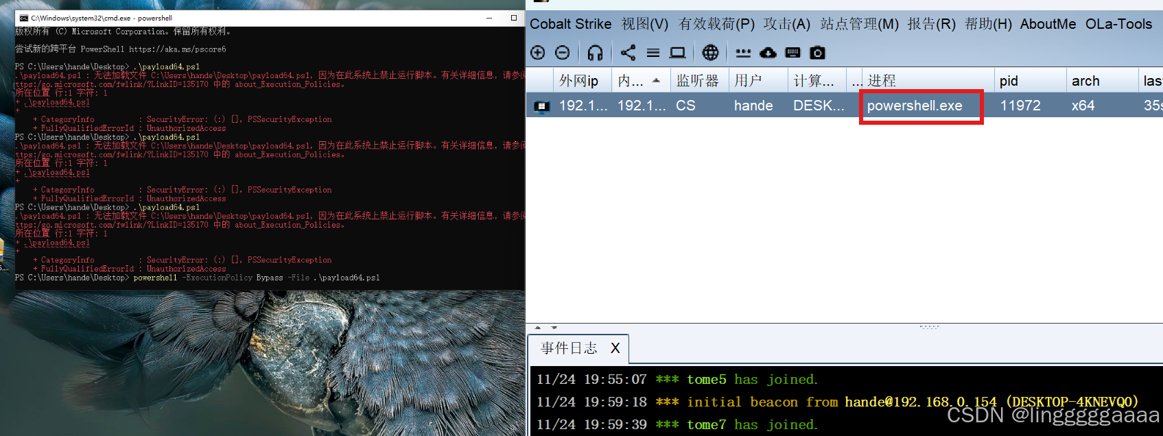Open the OLa-Tools menu
The image size is (1163, 436).
(1118, 24)
